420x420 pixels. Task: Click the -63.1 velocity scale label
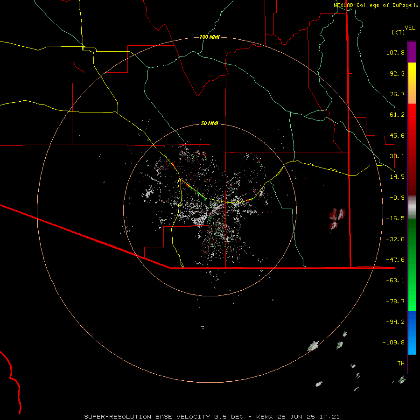(x=395, y=280)
